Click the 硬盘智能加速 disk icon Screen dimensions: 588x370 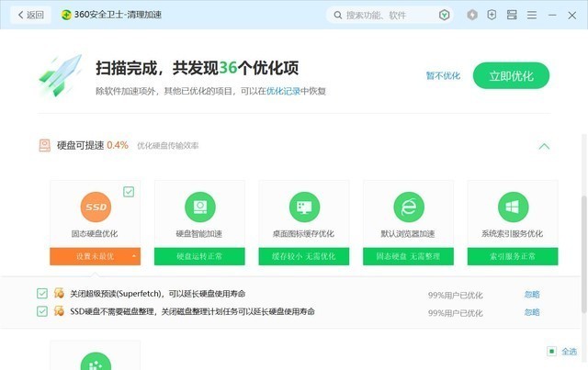tap(200, 207)
